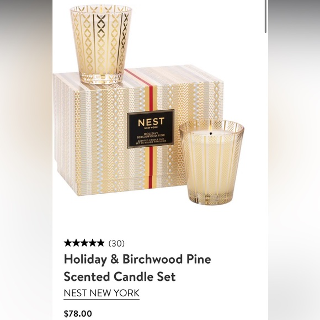Open the (30) reviews count

point(116,243)
